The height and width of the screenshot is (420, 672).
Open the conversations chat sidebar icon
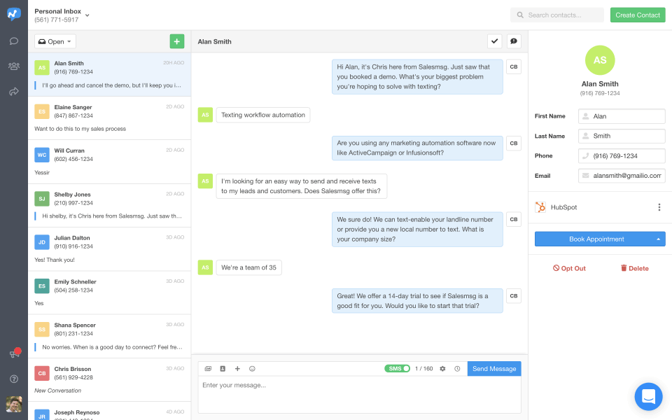[14, 41]
